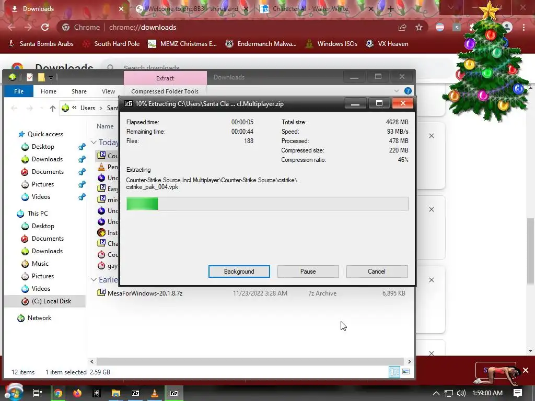Open the Endermanch Malware bookmark

(261, 44)
